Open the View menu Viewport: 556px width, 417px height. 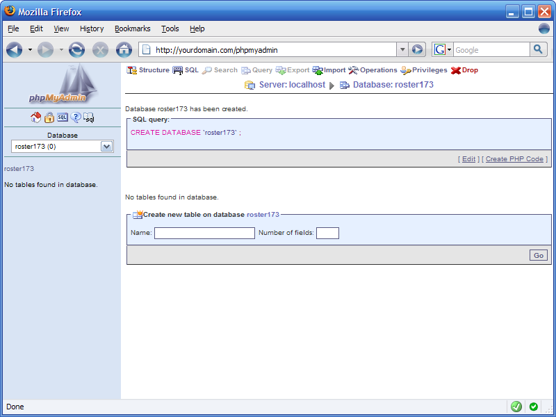[x=61, y=28]
